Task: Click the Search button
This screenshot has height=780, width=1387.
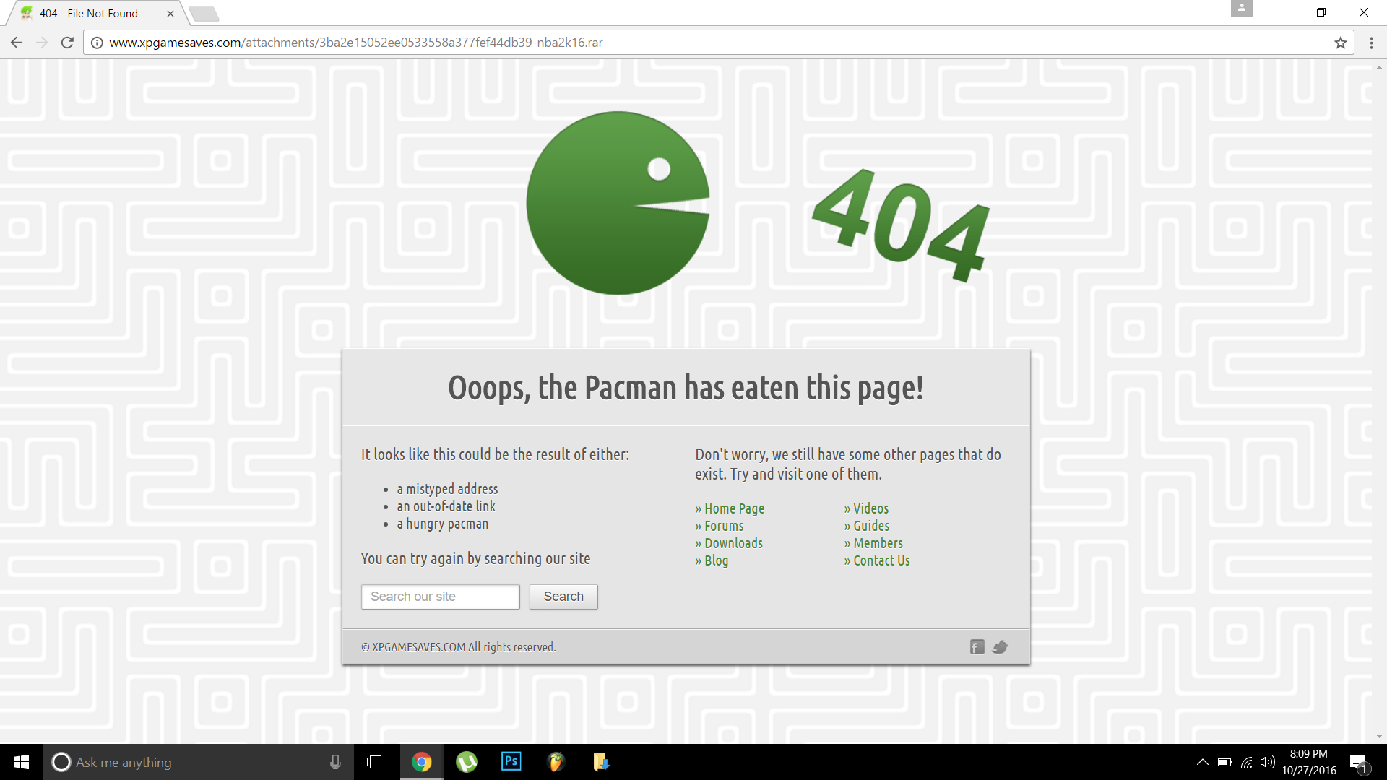Action: point(563,597)
